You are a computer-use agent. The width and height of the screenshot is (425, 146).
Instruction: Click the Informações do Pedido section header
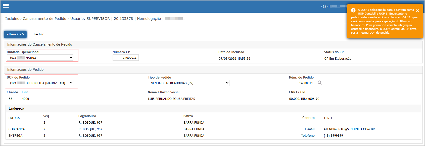pos(25,69)
